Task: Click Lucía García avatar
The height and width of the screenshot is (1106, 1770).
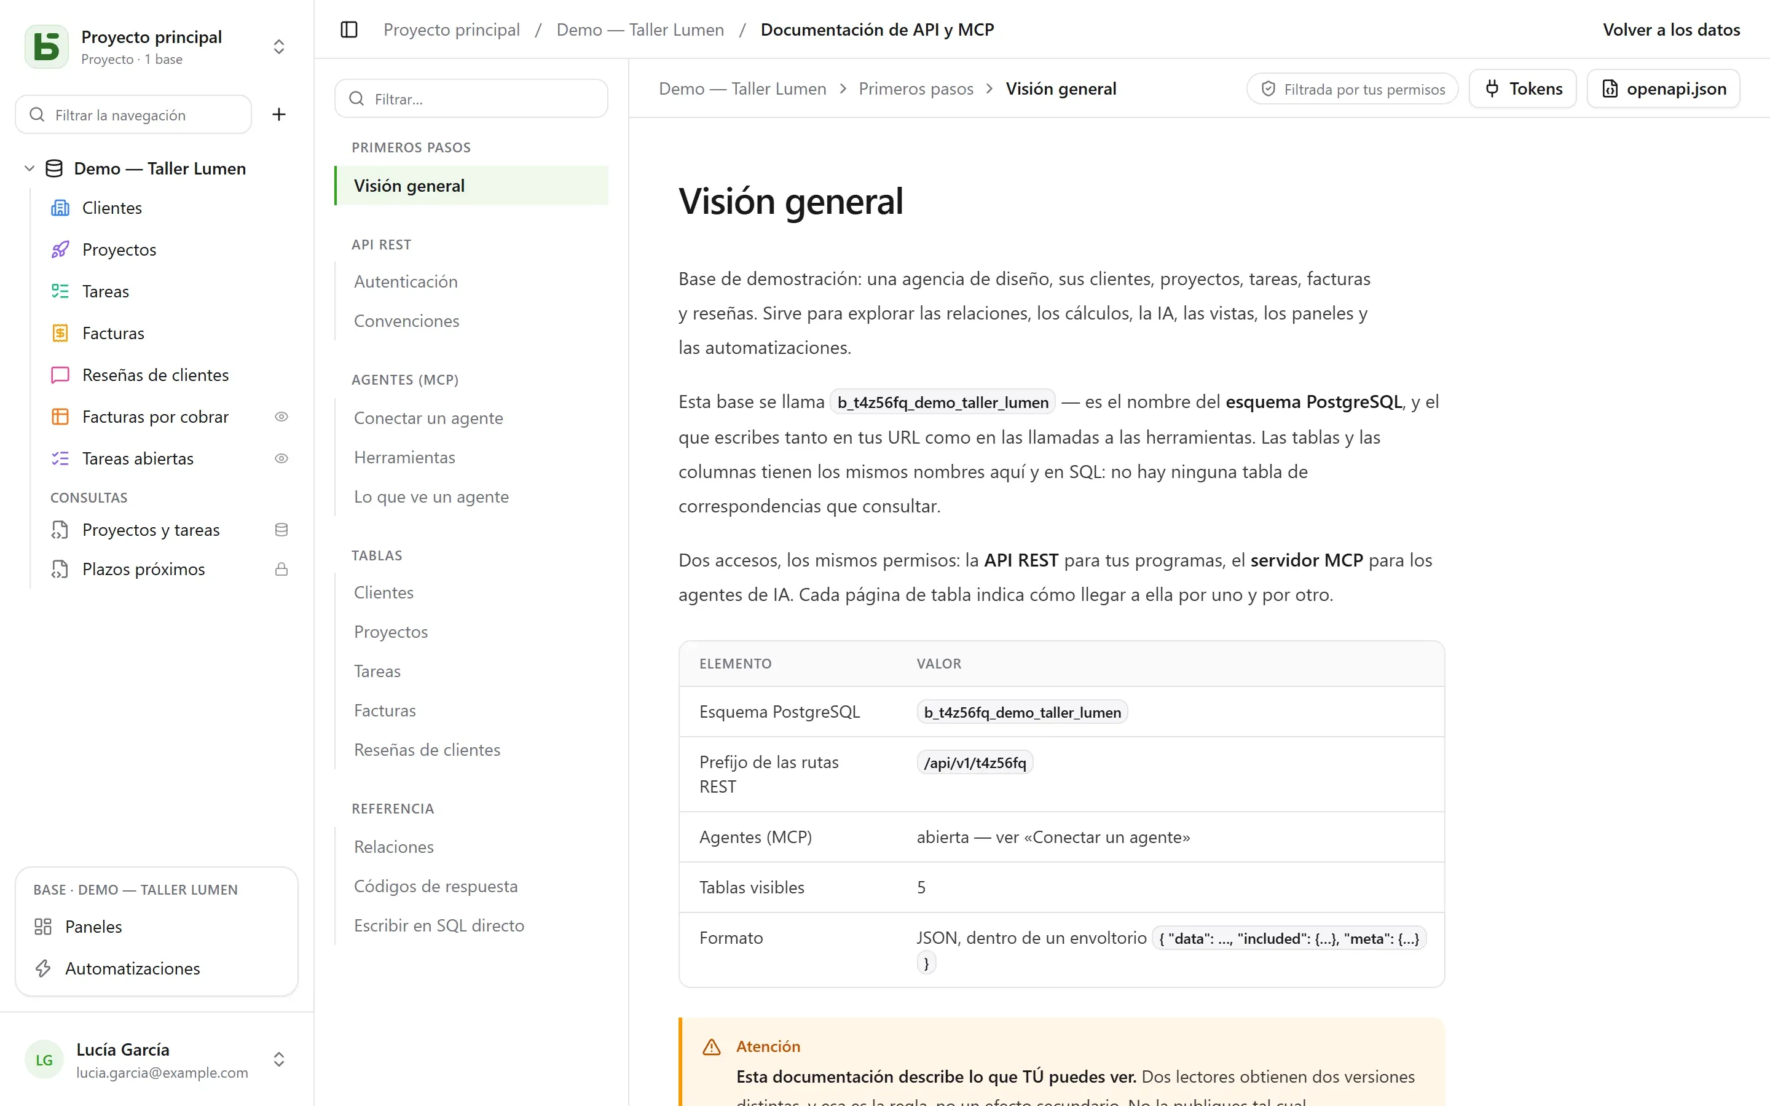Action: tap(45, 1059)
